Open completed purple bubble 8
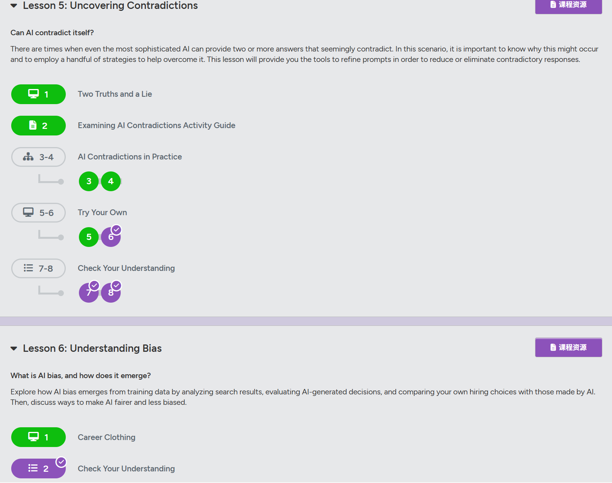The height and width of the screenshot is (483, 612). [x=111, y=293]
